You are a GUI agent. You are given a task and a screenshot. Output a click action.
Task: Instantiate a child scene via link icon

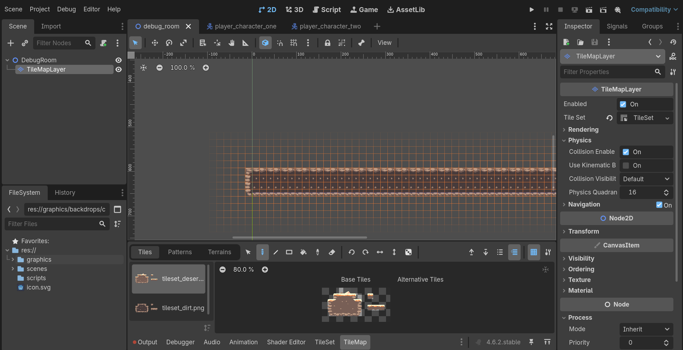coord(25,43)
